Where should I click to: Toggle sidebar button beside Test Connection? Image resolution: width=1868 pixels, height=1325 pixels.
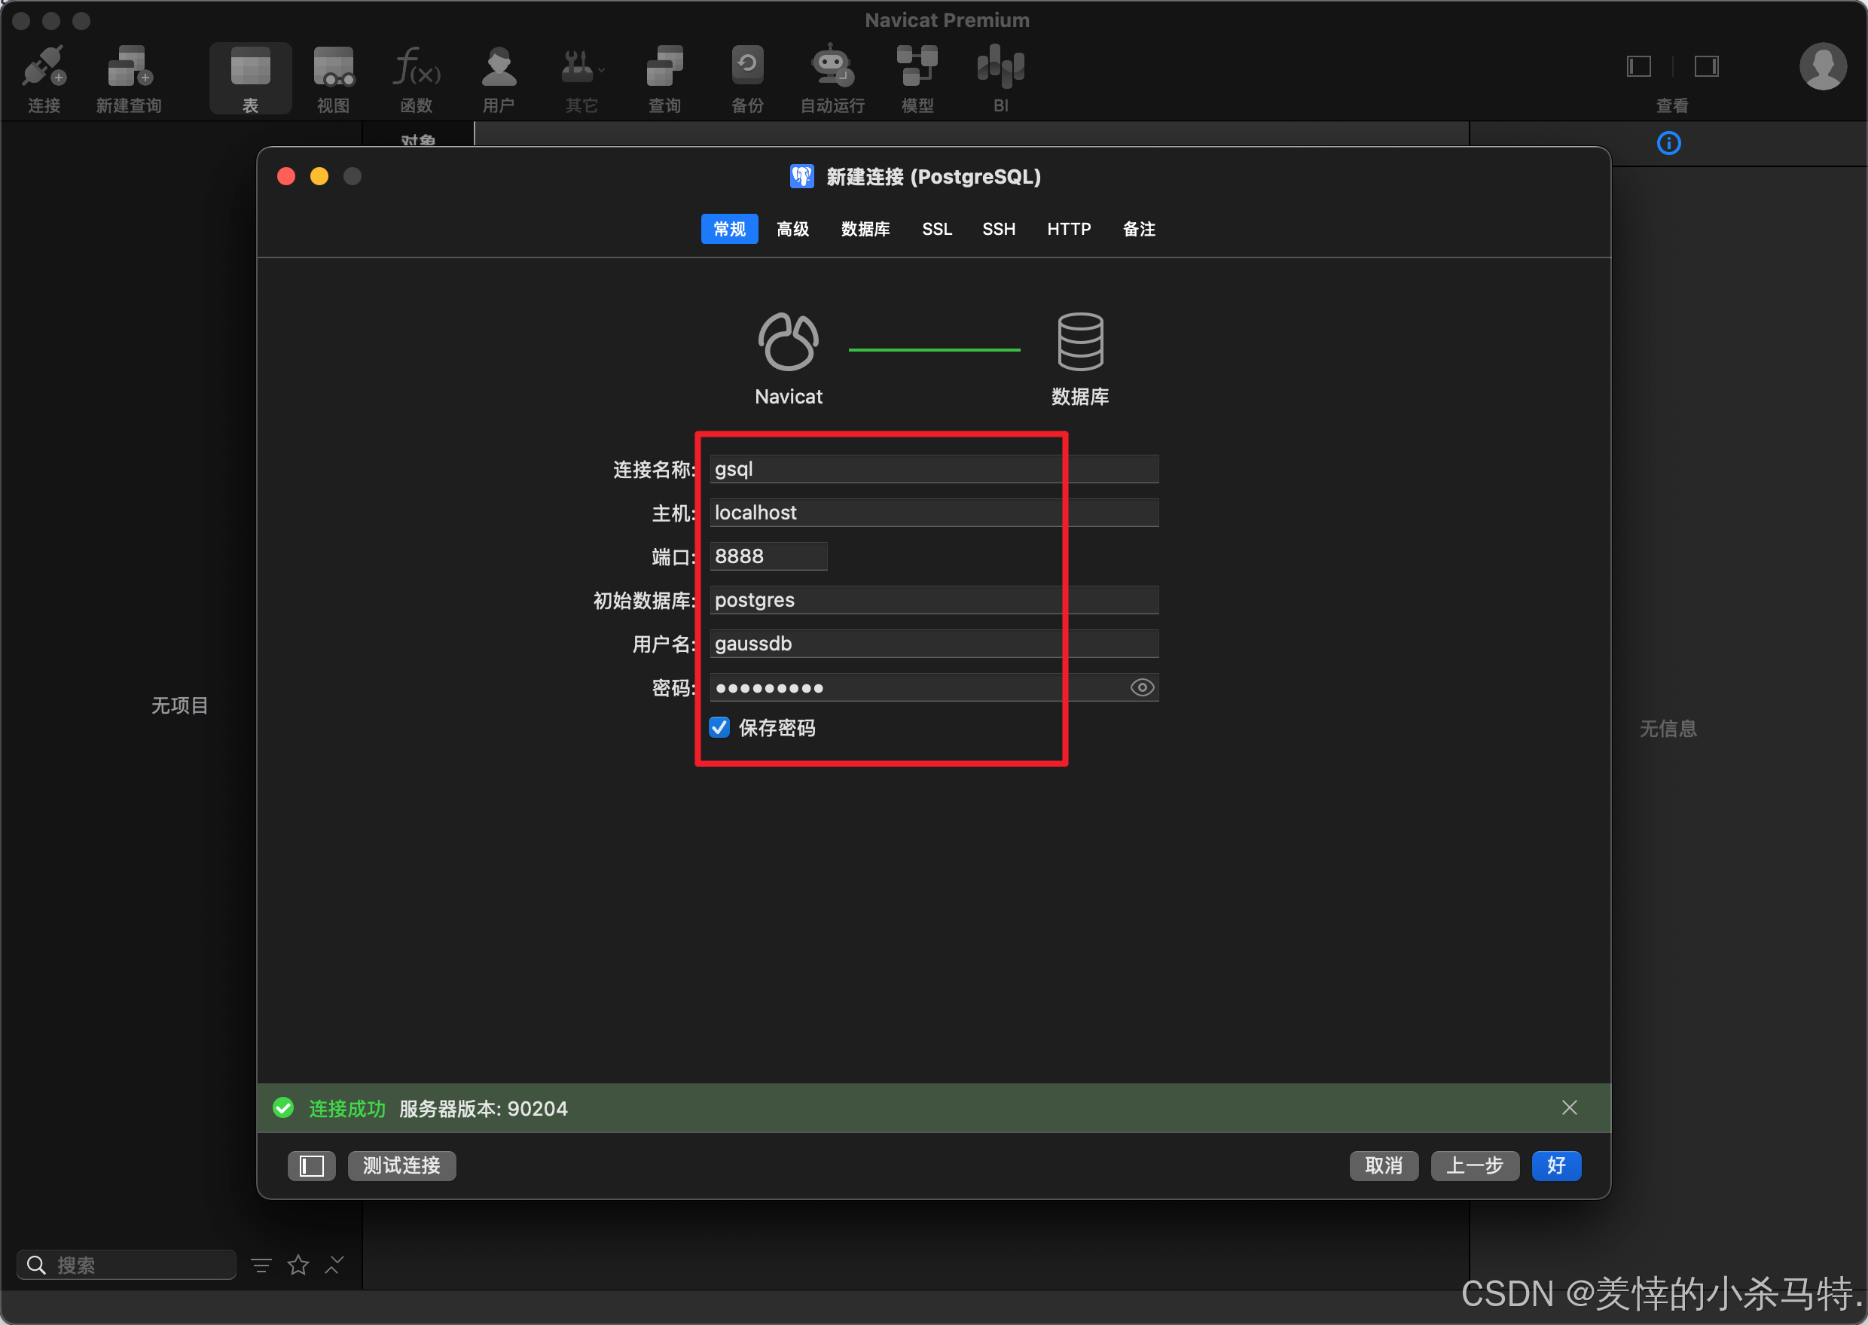[x=312, y=1165]
